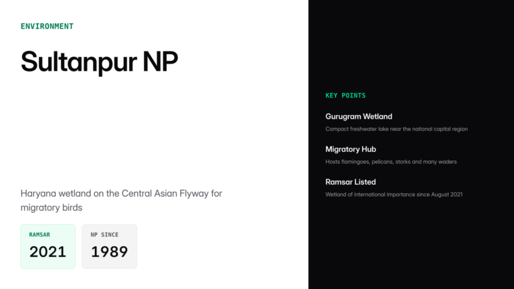Click the KEY POINTS section header
The image size is (514, 289).
(345, 96)
